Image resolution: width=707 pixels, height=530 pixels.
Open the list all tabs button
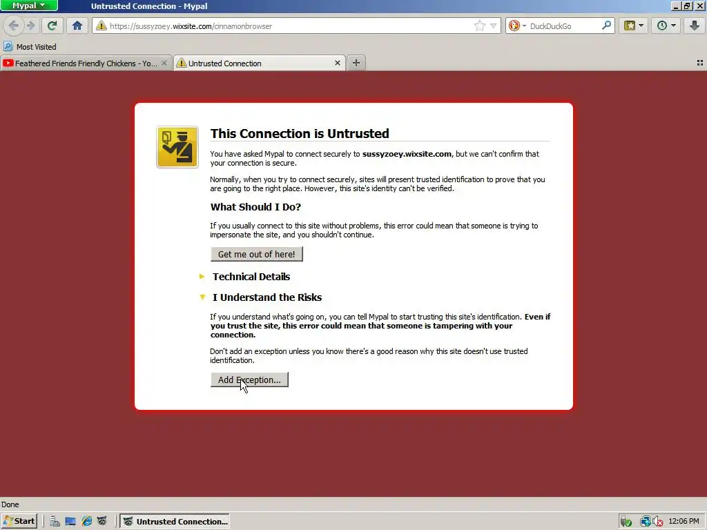click(x=700, y=63)
